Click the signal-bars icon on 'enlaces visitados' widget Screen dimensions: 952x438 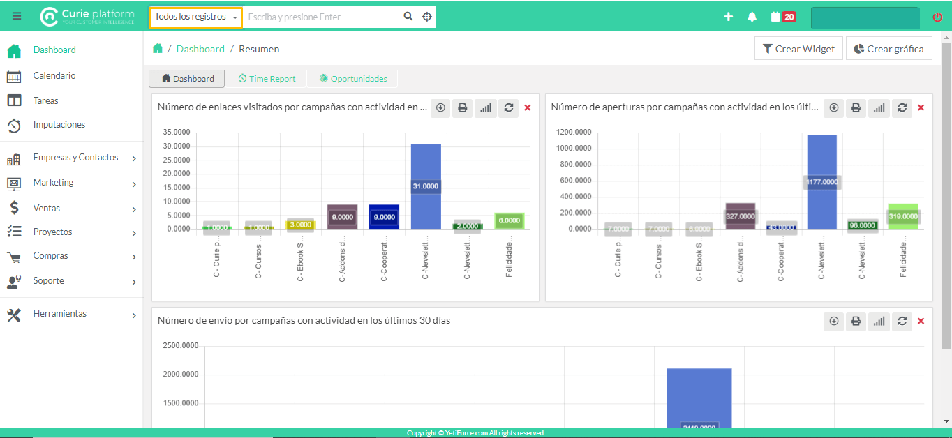(x=486, y=107)
